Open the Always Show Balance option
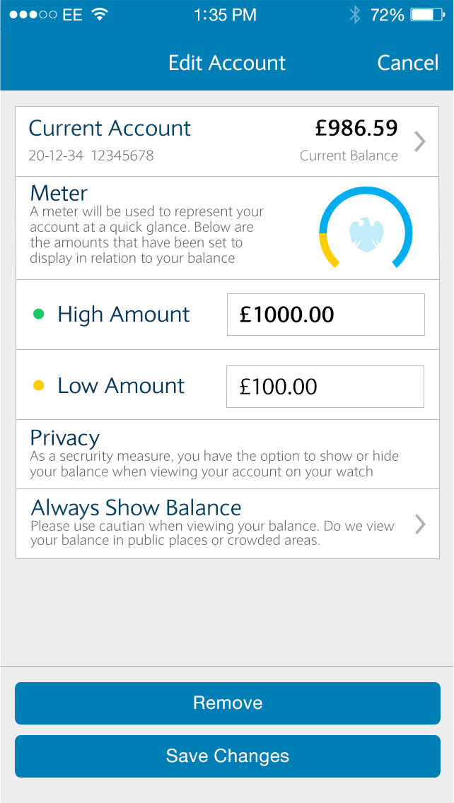454x803 pixels. coord(212,524)
